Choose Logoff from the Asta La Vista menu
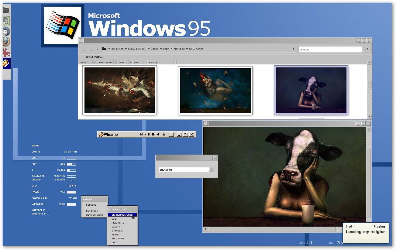The height and width of the screenshot is (250, 396). (x=122, y=227)
